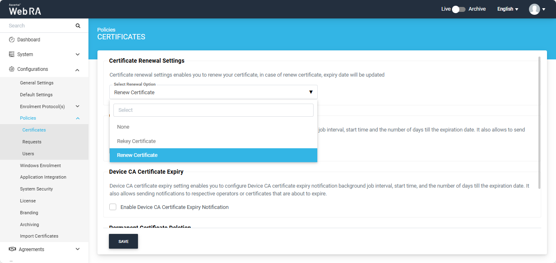
Task: Click the Agreements handshake icon
Action: [12, 249]
